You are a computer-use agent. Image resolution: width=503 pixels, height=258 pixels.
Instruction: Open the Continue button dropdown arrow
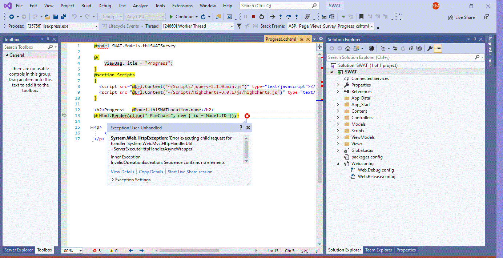pos(197,17)
